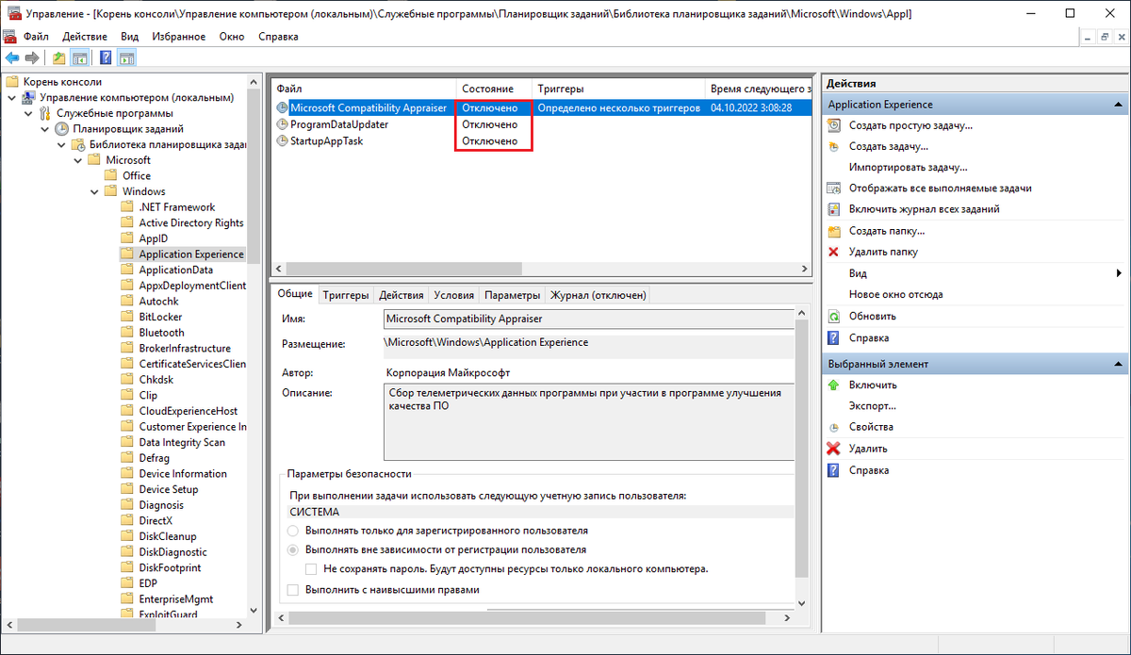Open the Окно menu

232,37
